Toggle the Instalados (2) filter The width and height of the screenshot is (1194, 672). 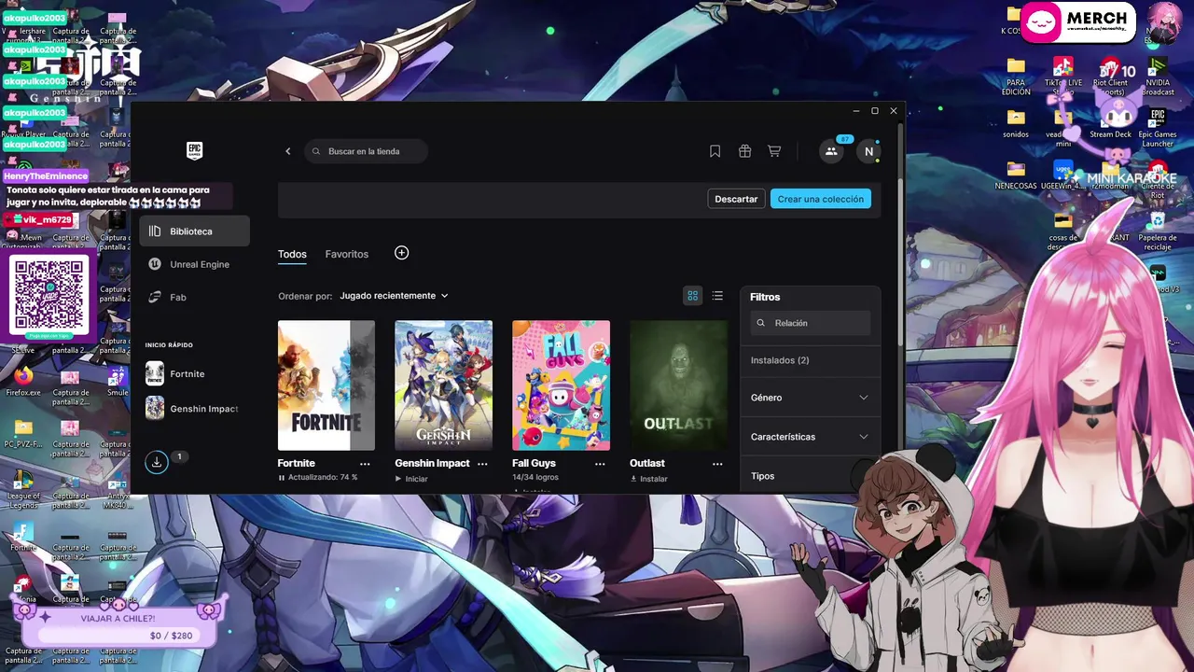coord(780,360)
